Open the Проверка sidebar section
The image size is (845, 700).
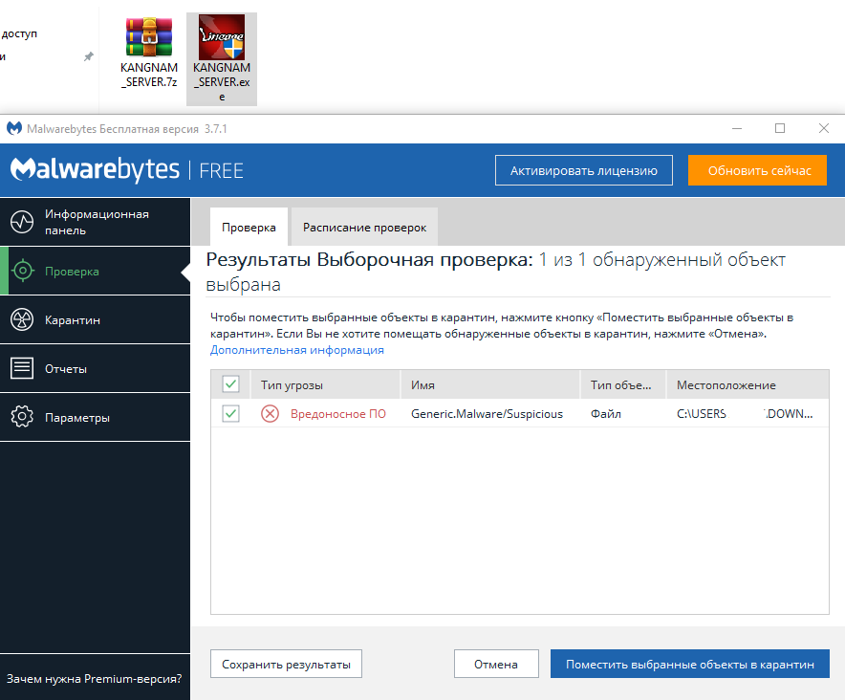click(95, 271)
